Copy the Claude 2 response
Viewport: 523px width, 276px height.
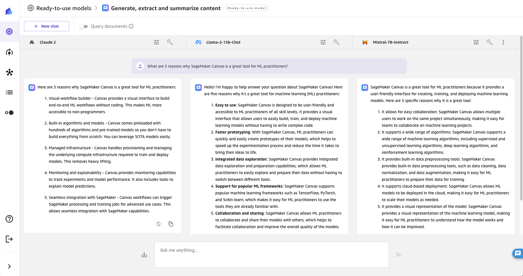pyautogui.click(x=171, y=224)
